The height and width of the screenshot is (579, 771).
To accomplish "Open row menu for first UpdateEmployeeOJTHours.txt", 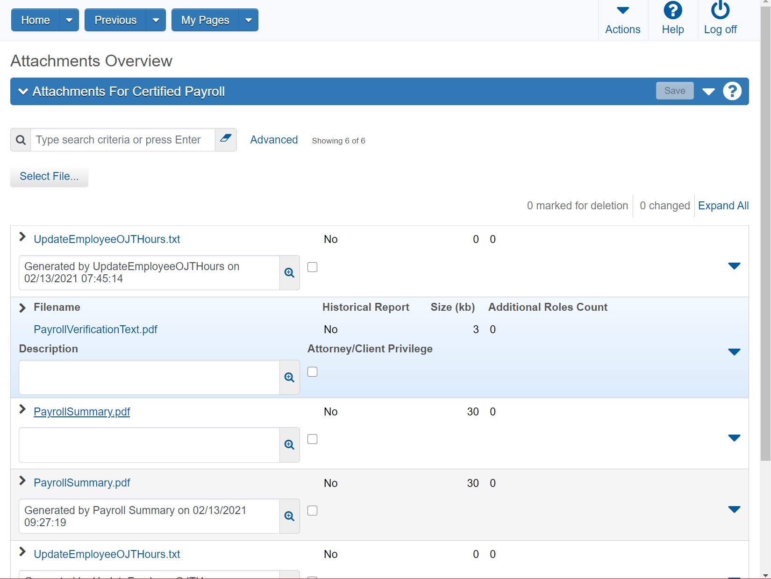I will coord(734,266).
